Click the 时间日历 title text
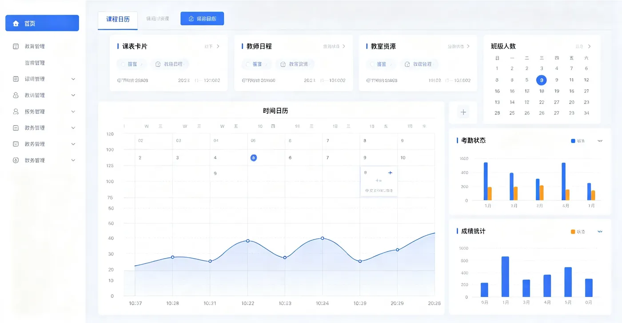Viewport: 622px width, 323px height. coord(275,111)
